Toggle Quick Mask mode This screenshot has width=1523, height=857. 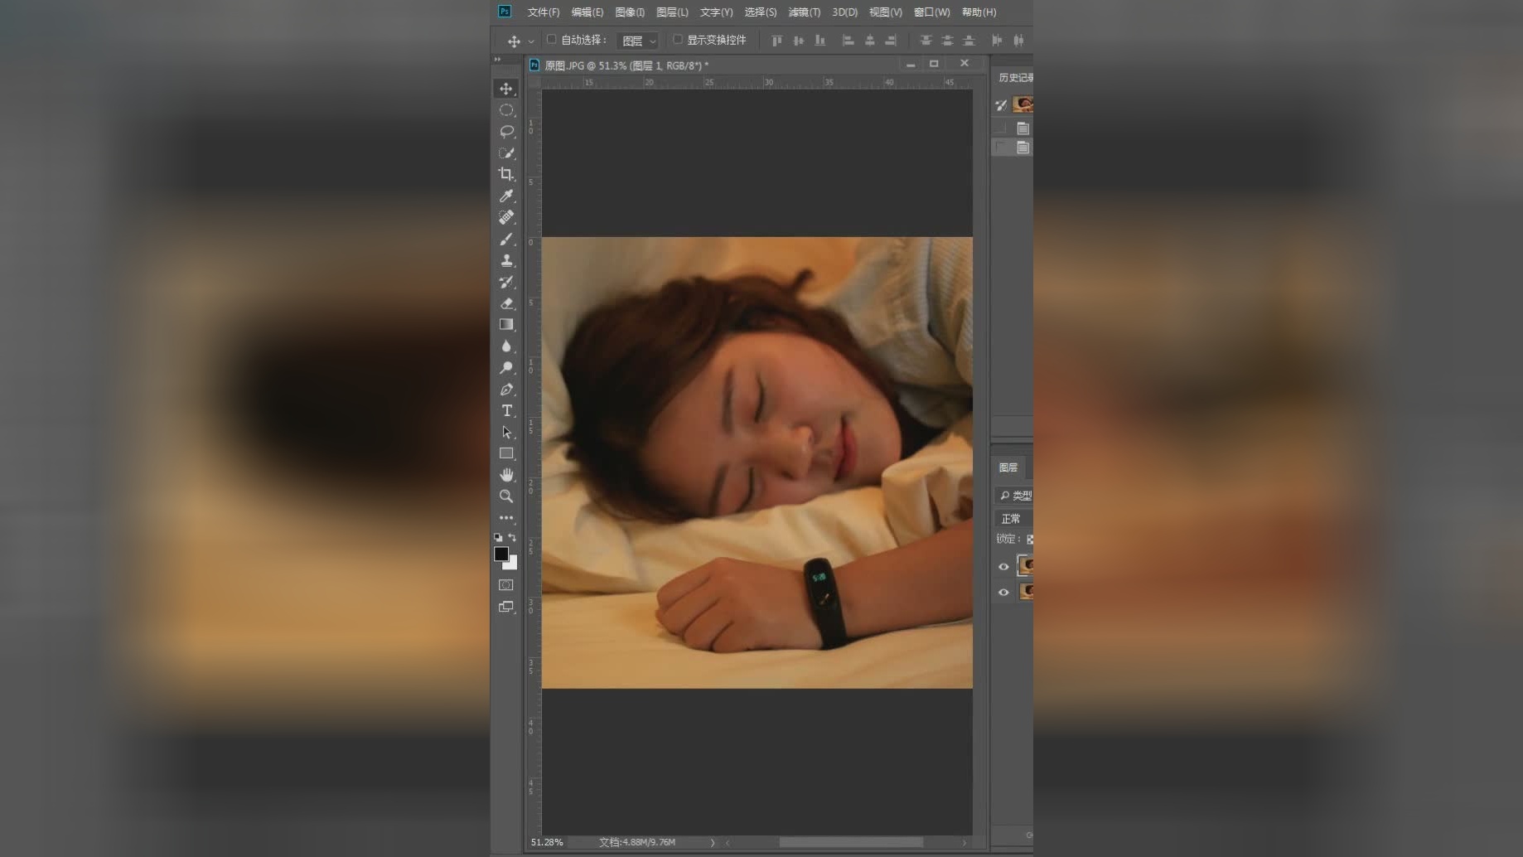pos(506,585)
